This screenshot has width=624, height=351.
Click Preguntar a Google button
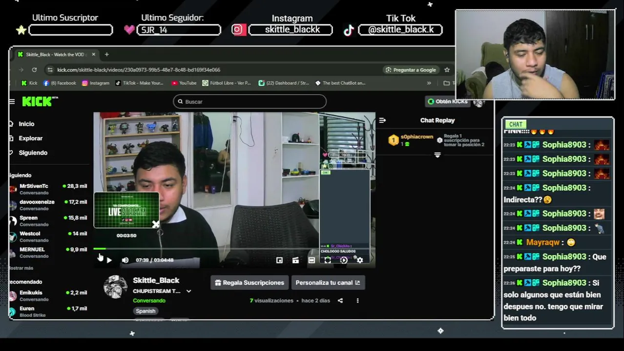410,70
